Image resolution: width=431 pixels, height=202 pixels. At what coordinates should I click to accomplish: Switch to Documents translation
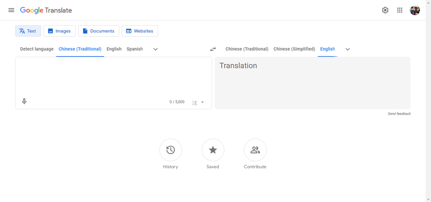(99, 31)
